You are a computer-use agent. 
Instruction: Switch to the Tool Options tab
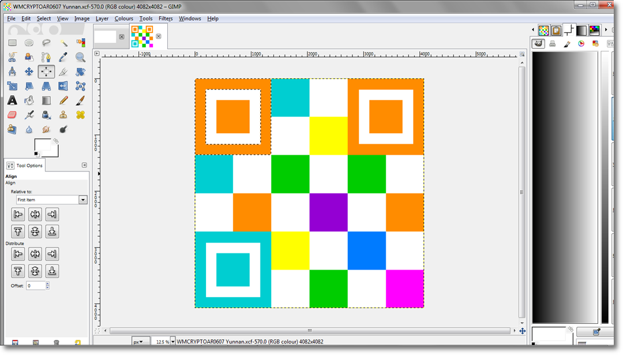25,165
